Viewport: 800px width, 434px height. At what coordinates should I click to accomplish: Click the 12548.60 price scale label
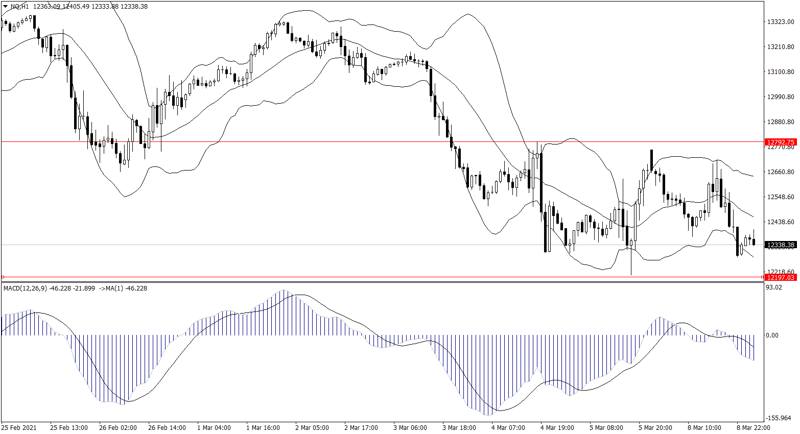(x=781, y=197)
